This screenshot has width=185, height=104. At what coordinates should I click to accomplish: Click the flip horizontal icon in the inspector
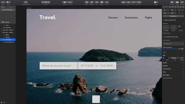click(x=179, y=13)
